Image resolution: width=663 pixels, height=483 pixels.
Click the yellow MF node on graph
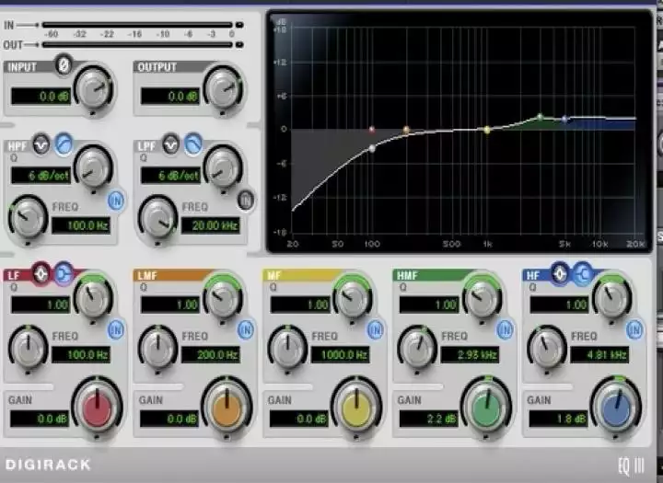click(x=487, y=130)
